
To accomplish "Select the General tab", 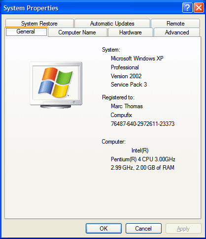I will pos(26,31).
